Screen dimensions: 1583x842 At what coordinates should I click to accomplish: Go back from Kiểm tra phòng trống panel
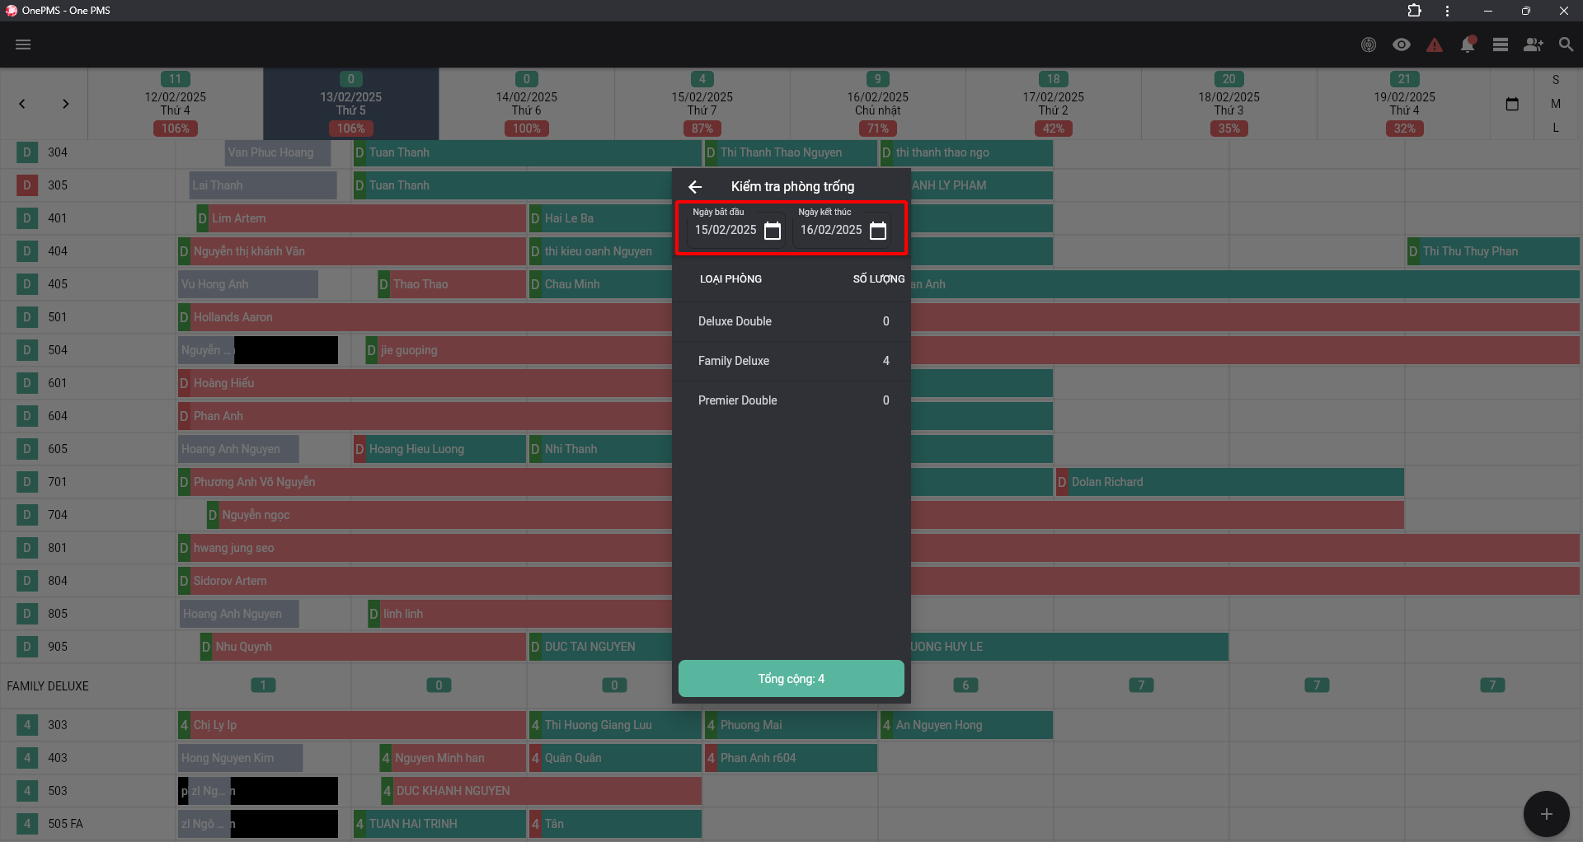click(695, 187)
